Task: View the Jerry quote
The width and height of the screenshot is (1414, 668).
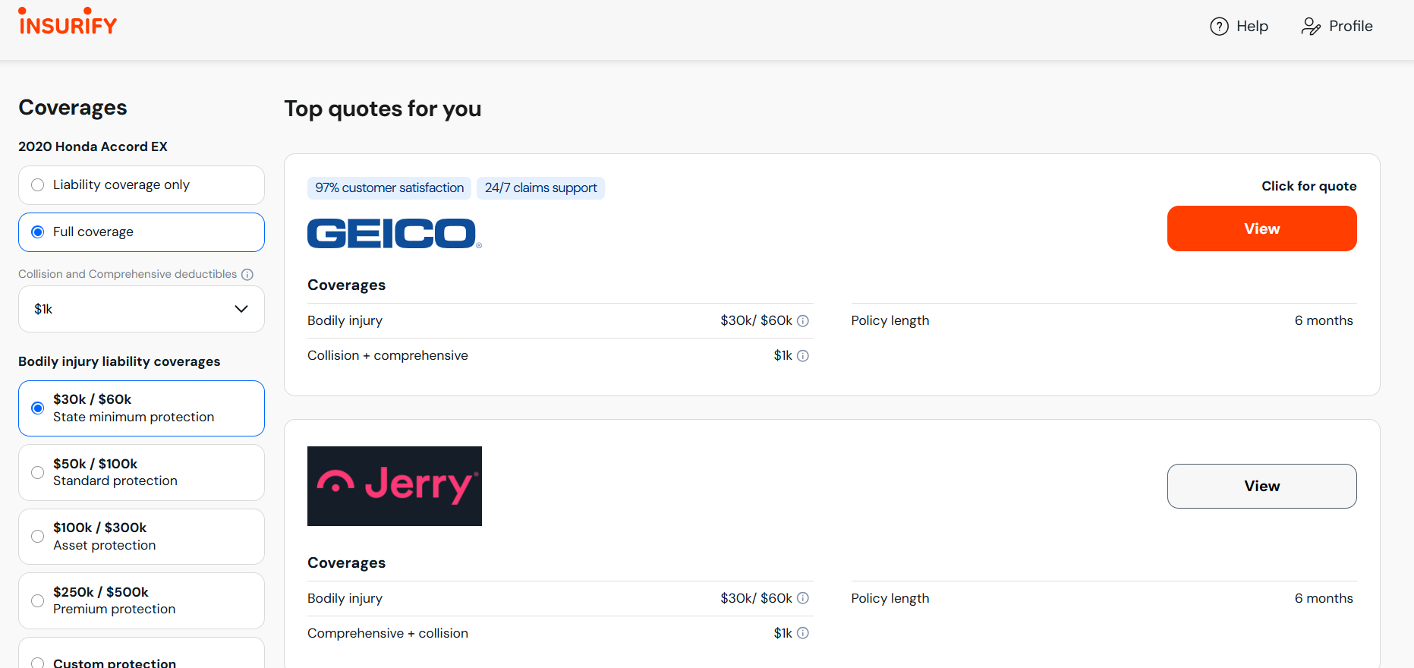Action: pyautogui.click(x=1261, y=486)
